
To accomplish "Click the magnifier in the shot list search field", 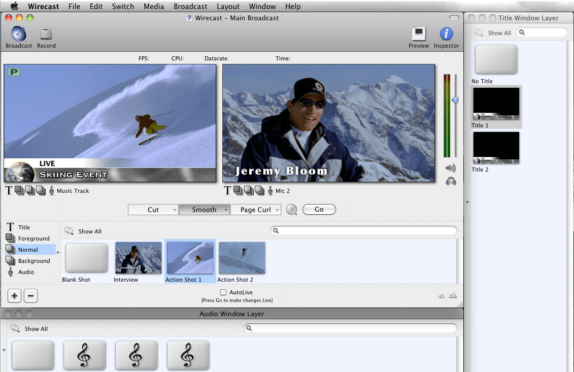I will point(276,231).
